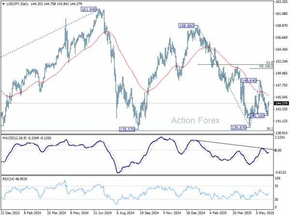Click the 30 oversold RSI level value

(x=276, y=200)
